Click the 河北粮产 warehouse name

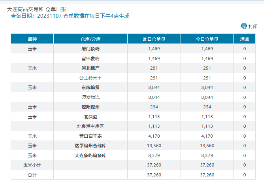point(90,68)
